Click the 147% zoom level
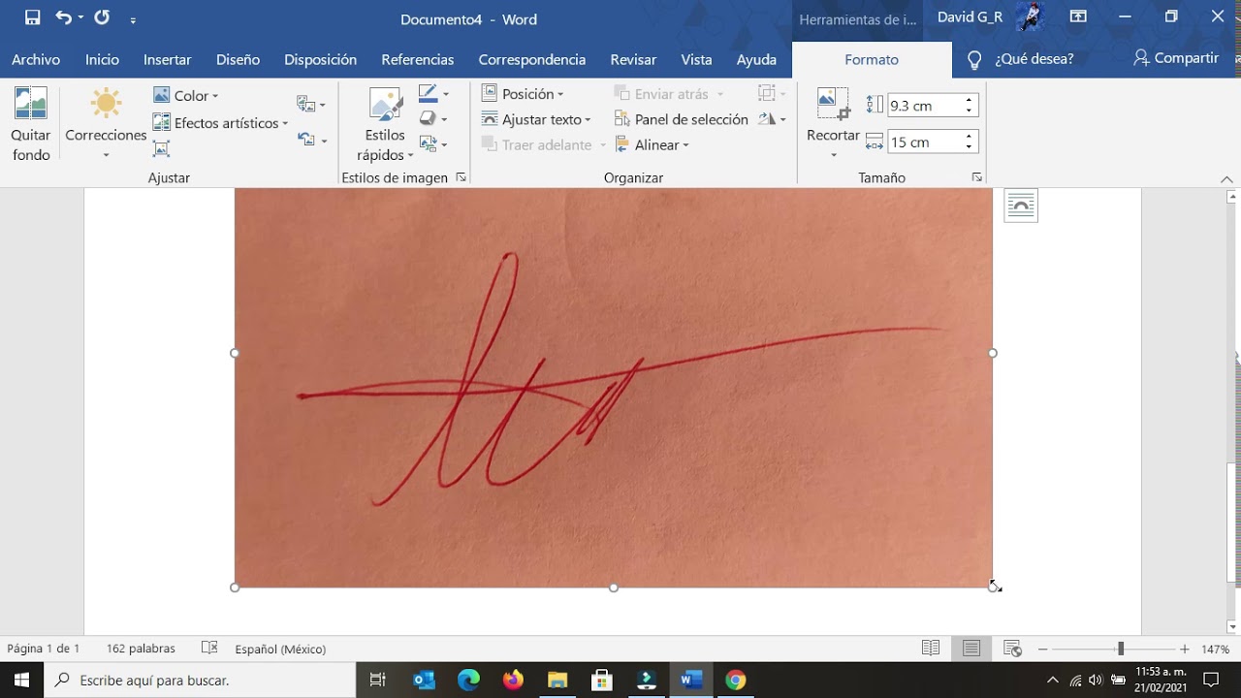This screenshot has width=1241, height=698. (x=1216, y=649)
